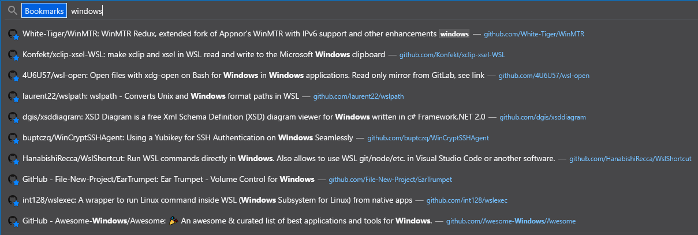
Task: Click the GitHub favicon of the WinMTR result
Action: click(x=13, y=34)
